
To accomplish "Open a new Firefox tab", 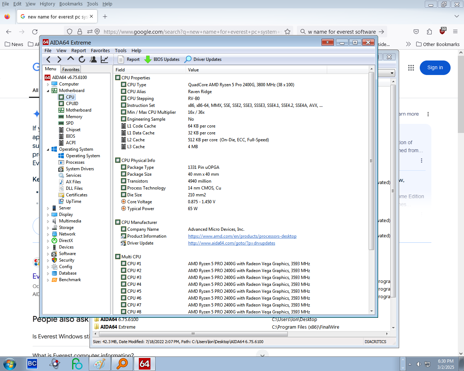I will pos(105,17).
